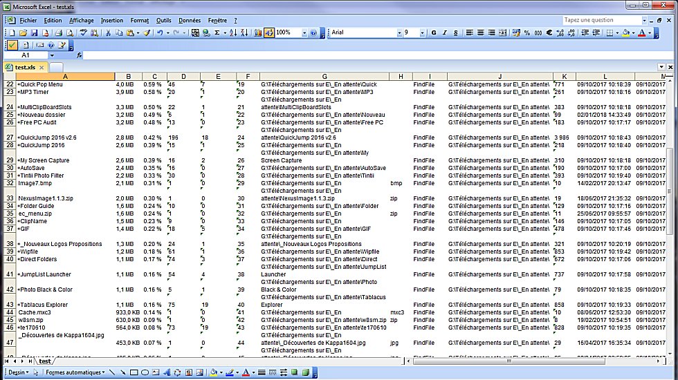Image resolution: width=678 pixels, height=380 pixels.
Task: Open the Dessin drawing menu dropdown
Action: tap(19, 372)
